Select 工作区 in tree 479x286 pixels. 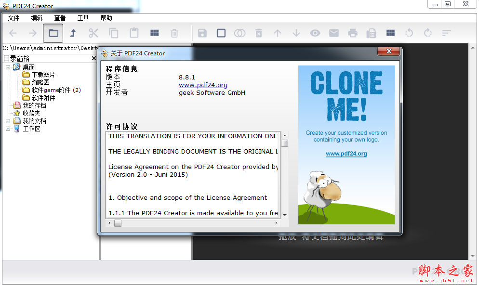(x=31, y=129)
